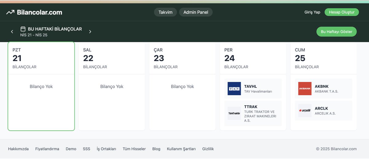Open the Takvim tab

click(165, 12)
